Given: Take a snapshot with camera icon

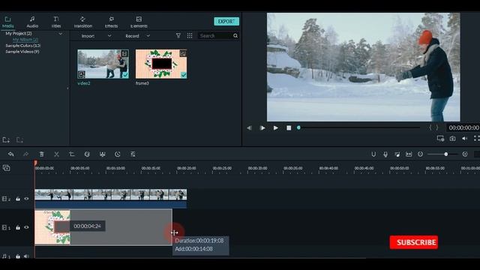Looking at the screenshot, I should [452, 139].
